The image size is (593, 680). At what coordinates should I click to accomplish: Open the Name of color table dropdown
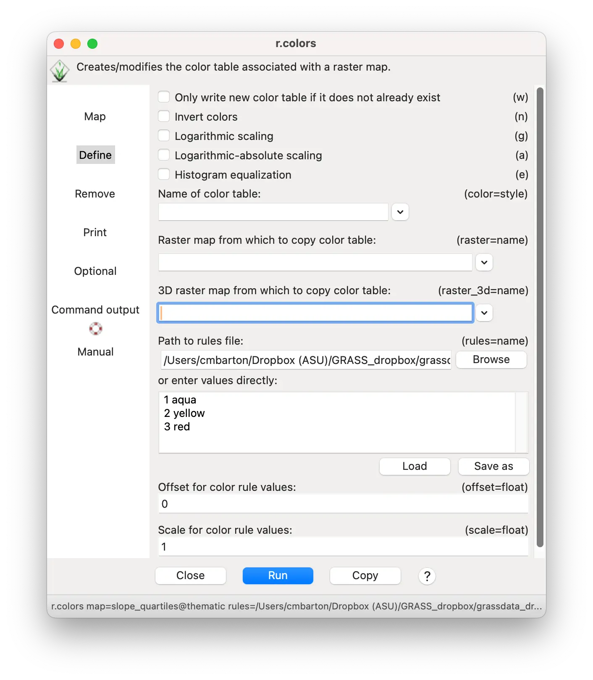click(400, 212)
